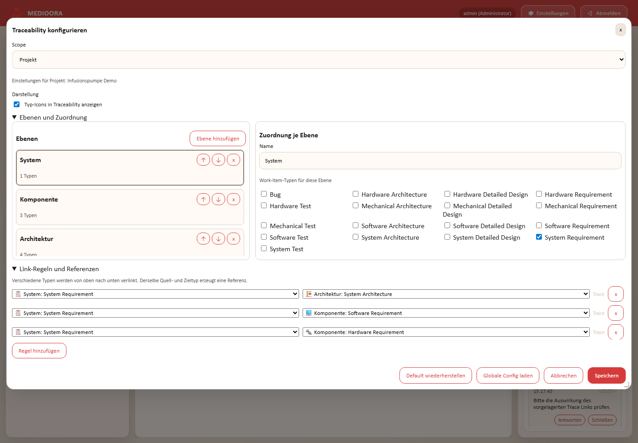Collapse Ebenen und Zuordnung section
This screenshot has width=638, height=443.
click(50, 117)
